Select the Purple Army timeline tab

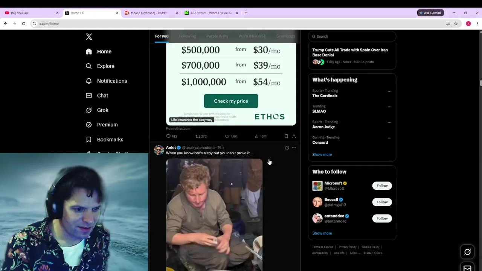217,36
